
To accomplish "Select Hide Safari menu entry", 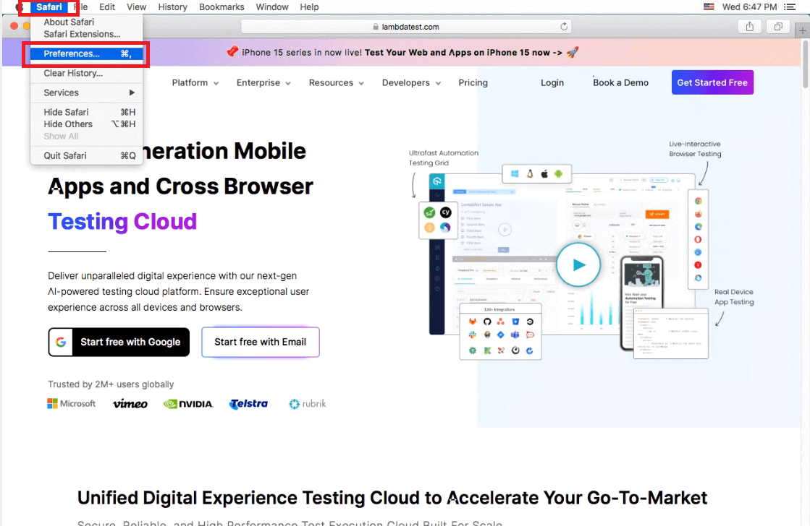I will (x=86, y=112).
